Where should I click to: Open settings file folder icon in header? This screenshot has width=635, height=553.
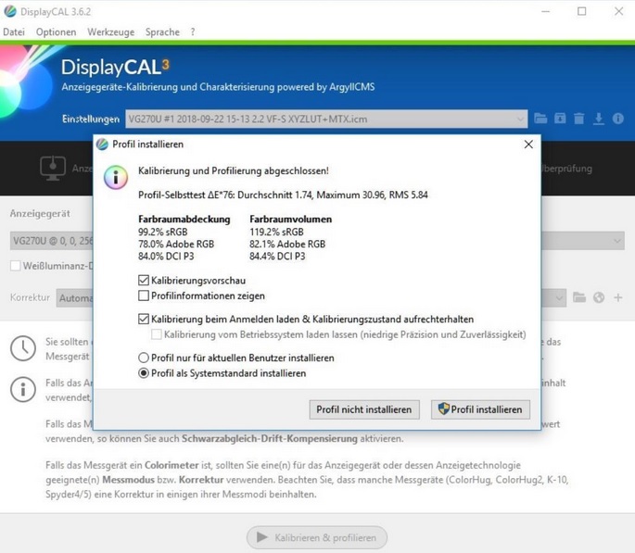click(540, 119)
